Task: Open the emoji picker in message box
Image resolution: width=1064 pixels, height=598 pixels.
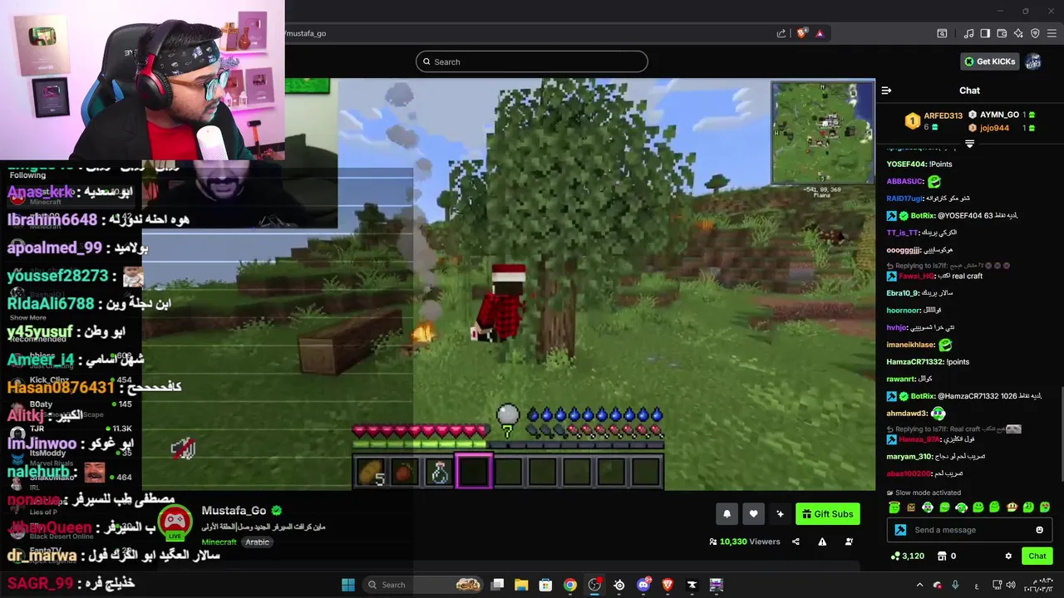Action: pyautogui.click(x=1039, y=530)
